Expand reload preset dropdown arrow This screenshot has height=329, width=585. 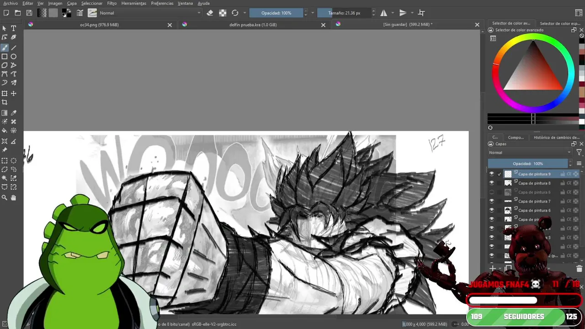point(245,13)
